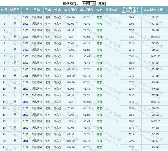This screenshot has width=168, height=151.
Task: Click the 选择 button
Action: click(102, 3)
